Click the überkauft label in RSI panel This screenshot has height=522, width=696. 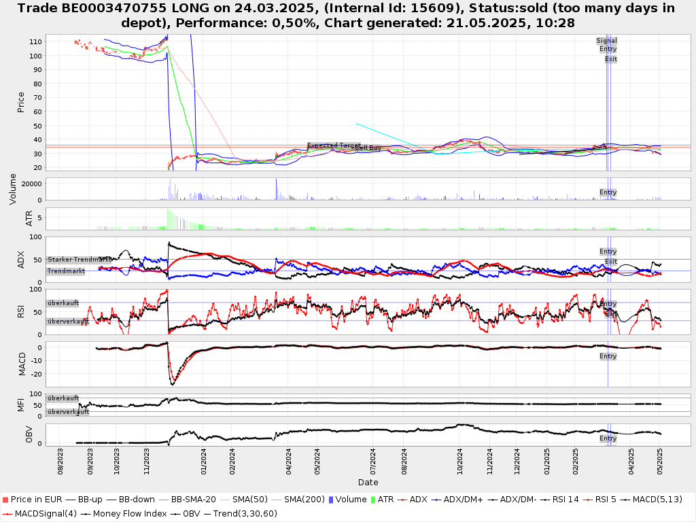click(x=63, y=303)
